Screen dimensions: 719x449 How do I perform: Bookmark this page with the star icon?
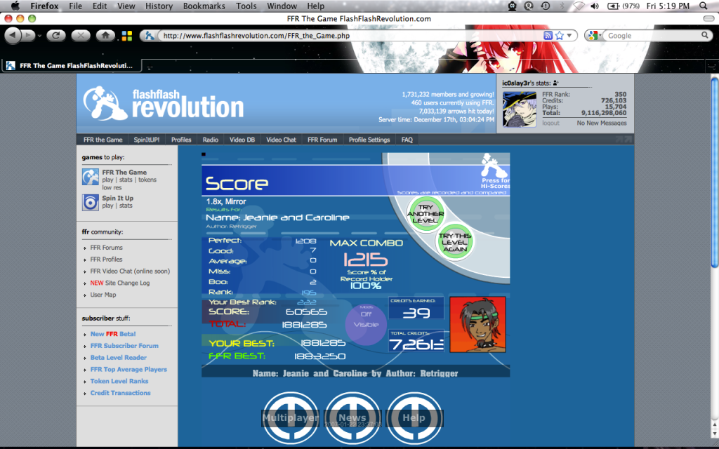click(560, 35)
